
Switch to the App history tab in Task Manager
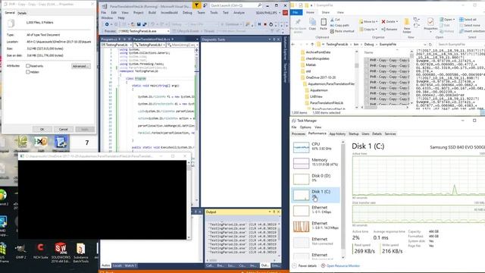tap(337, 133)
